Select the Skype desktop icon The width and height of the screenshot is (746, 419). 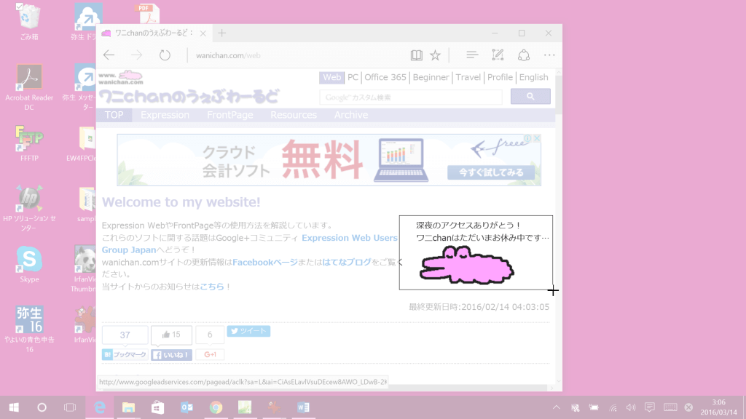[29, 264]
